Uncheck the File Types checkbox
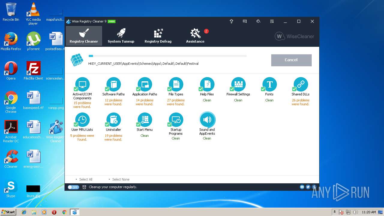Image resolution: width=384 pixels, height=216 pixels. tap(169, 89)
